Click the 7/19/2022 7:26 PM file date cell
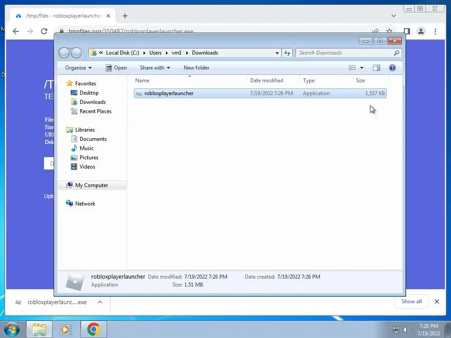The width and height of the screenshot is (451, 338). click(271, 93)
